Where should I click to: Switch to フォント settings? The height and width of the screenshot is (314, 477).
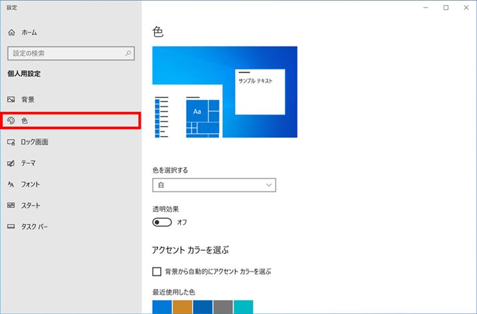coord(71,184)
